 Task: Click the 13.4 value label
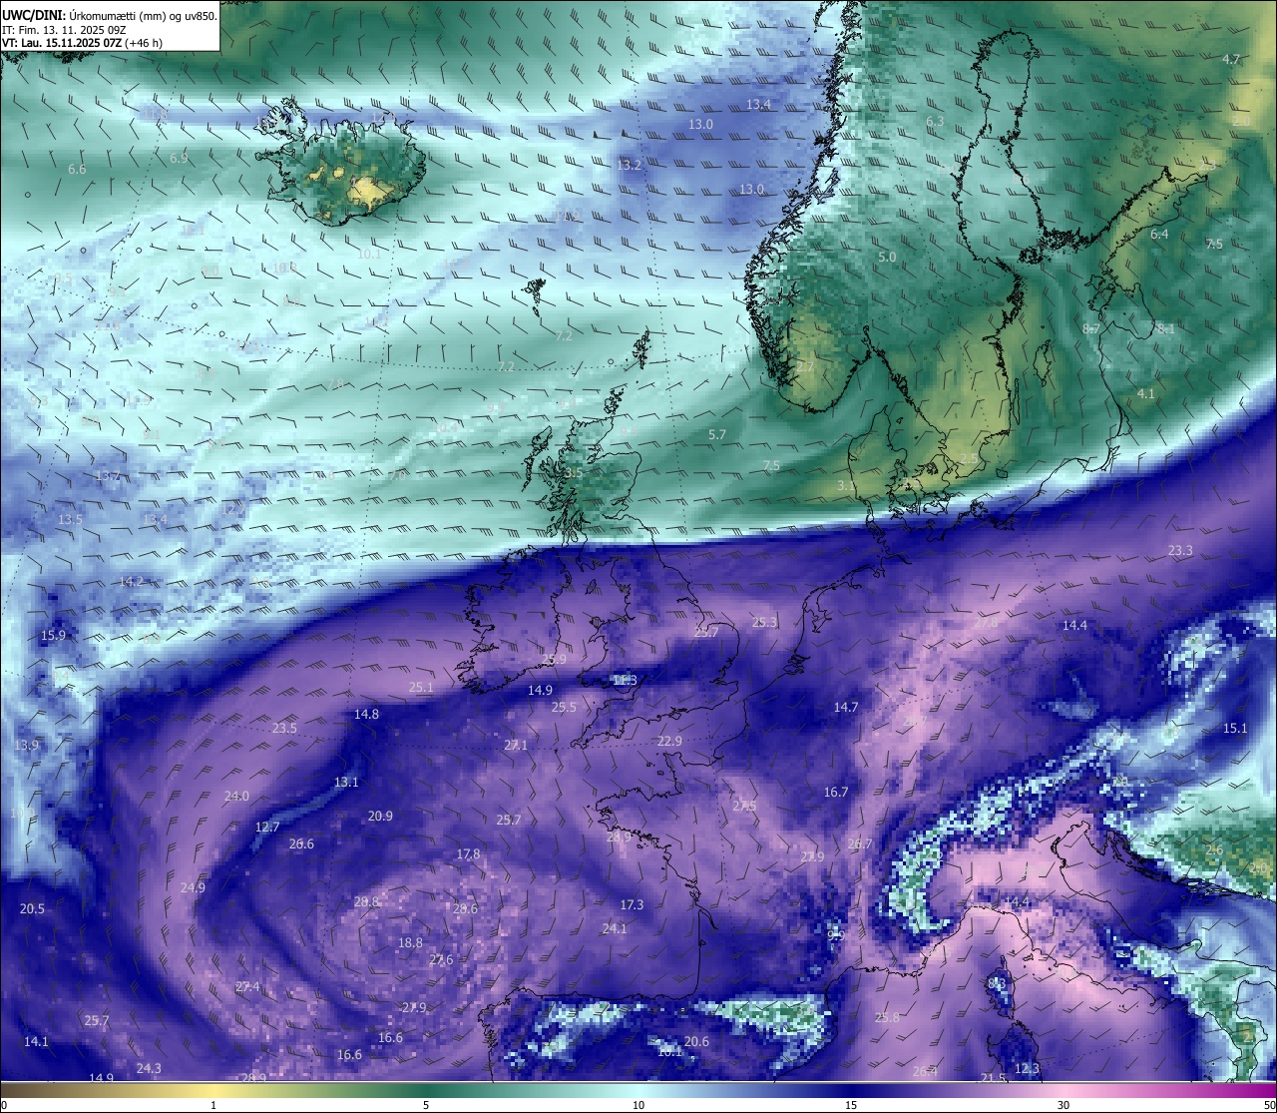(758, 105)
